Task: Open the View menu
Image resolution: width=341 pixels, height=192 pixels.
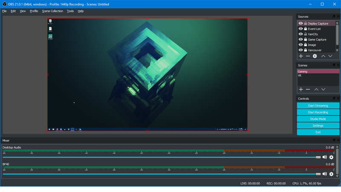Action: (23, 11)
